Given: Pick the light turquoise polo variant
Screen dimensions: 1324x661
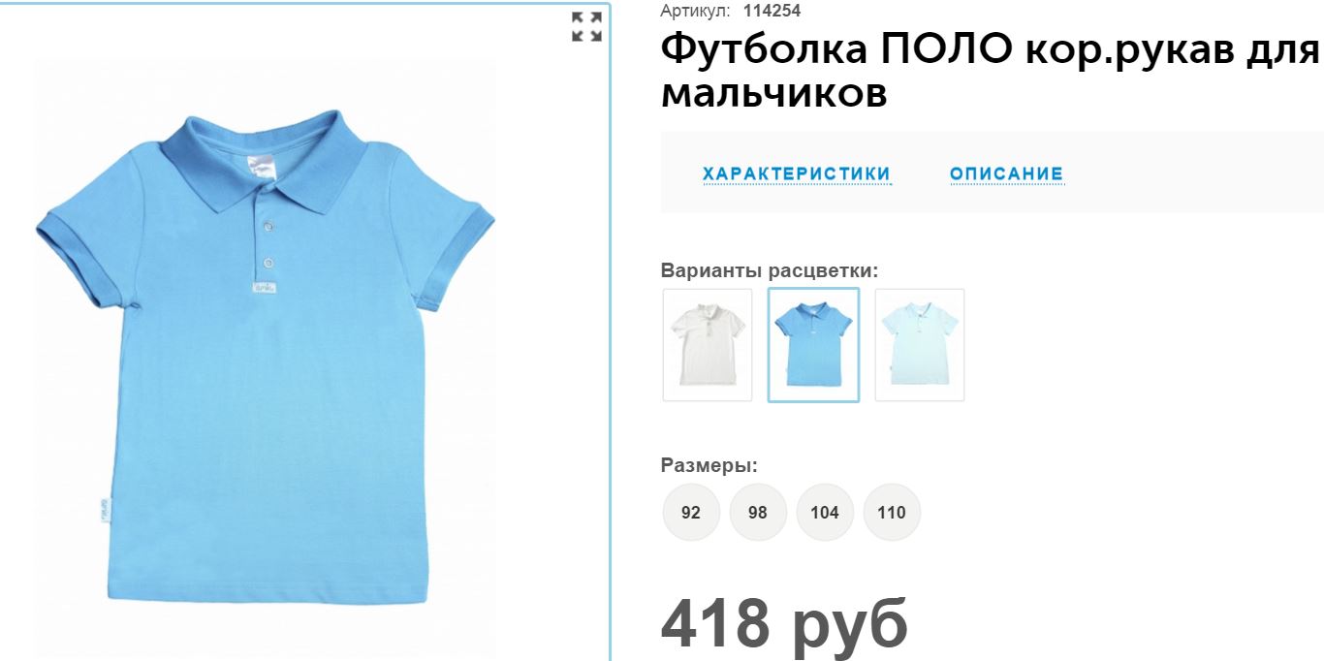Looking at the screenshot, I should pyautogui.click(x=920, y=345).
